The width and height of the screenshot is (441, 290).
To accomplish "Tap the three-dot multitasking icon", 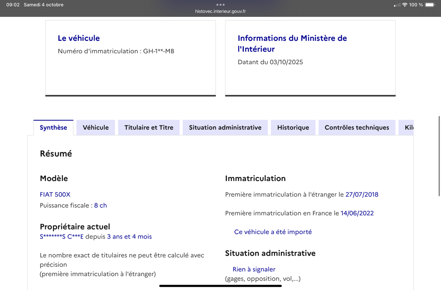I will pyautogui.click(x=220, y=4).
